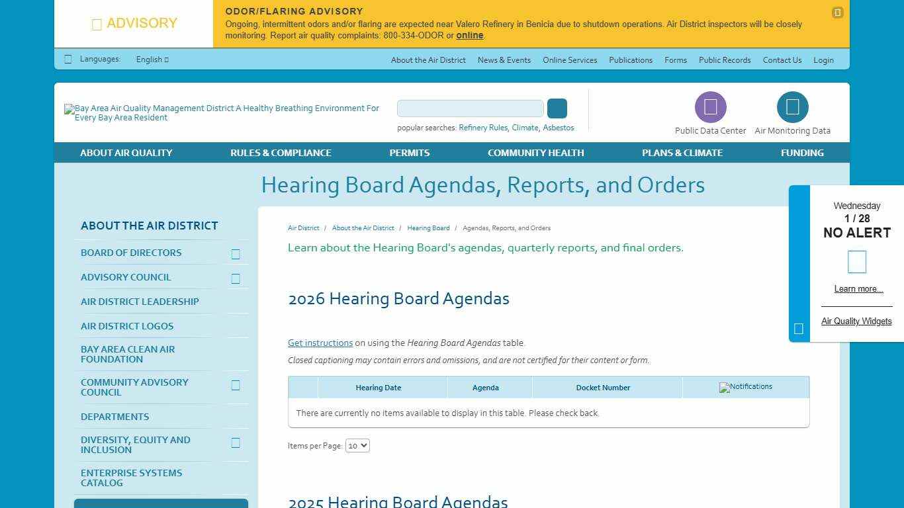Click the Bay Area Air Quality District logo
The height and width of the screenshot is (508, 904).
click(222, 112)
